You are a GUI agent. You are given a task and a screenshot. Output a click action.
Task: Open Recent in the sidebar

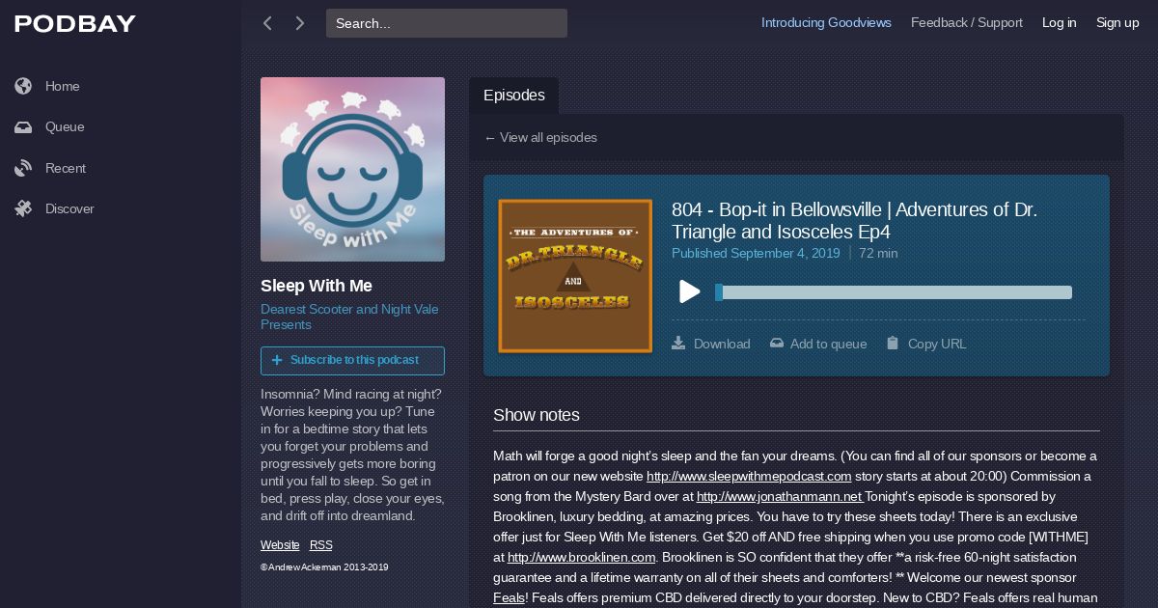[66, 168]
